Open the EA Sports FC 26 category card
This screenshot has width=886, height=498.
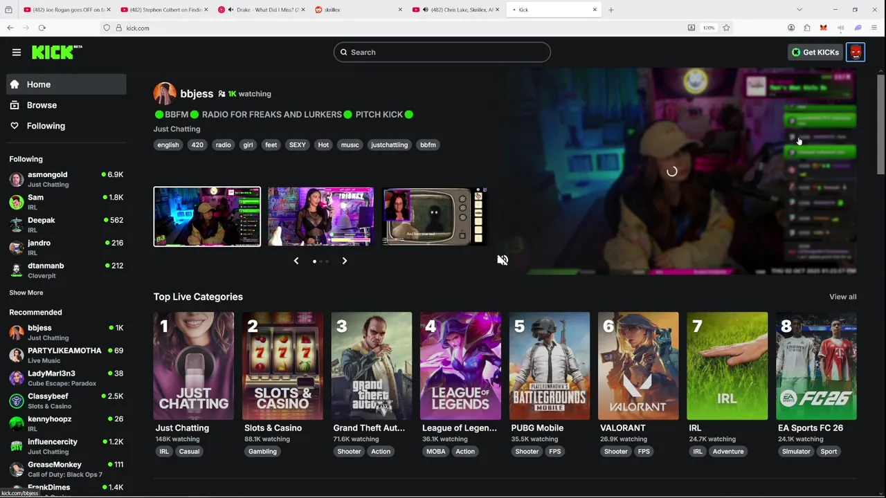[x=816, y=366]
